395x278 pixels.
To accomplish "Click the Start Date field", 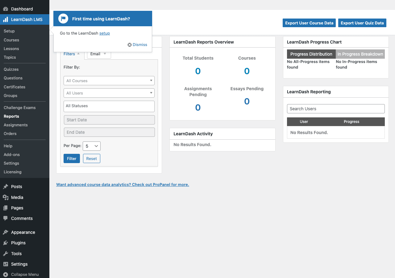I will click(109, 120).
